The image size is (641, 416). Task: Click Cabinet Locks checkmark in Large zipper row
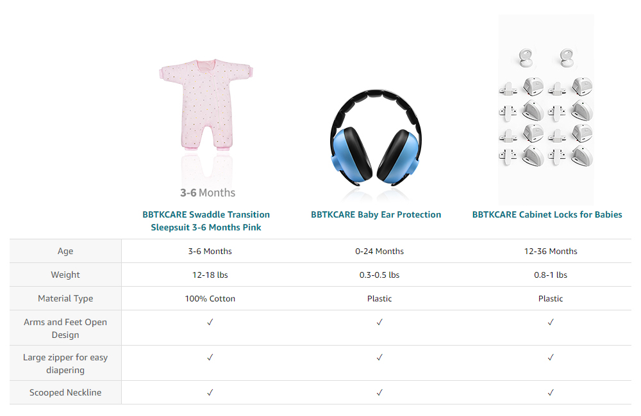click(551, 357)
